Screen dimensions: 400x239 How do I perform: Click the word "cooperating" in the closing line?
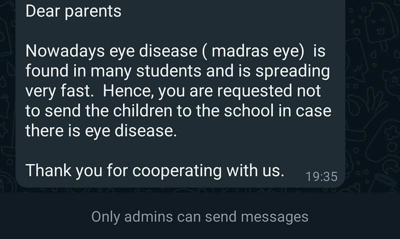[x=177, y=170]
